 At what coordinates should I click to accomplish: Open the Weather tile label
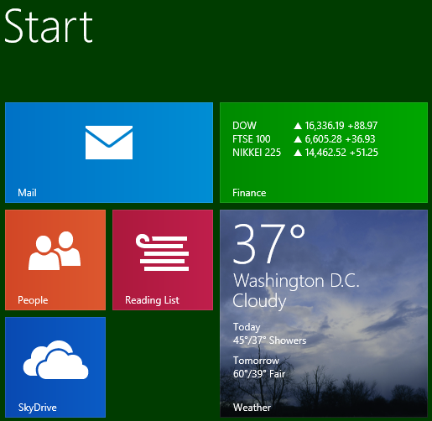[x=252, y=408]
